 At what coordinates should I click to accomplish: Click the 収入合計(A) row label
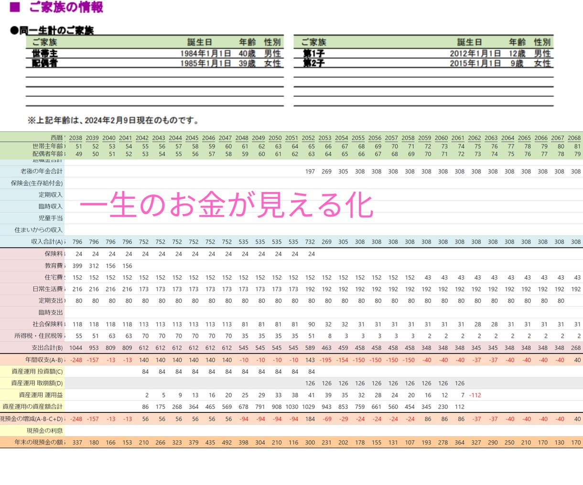pos(47,242)
